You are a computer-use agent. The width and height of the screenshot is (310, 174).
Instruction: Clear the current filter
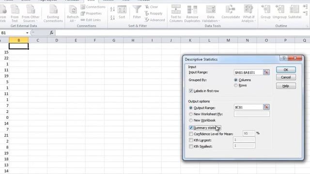(152, 7)
